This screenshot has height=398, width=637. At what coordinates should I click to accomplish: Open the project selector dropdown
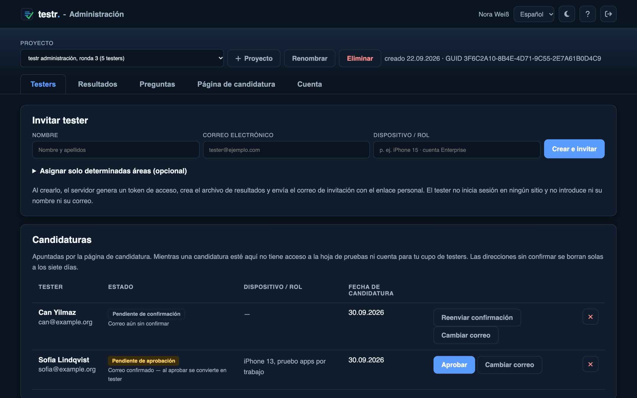[122, 58]
